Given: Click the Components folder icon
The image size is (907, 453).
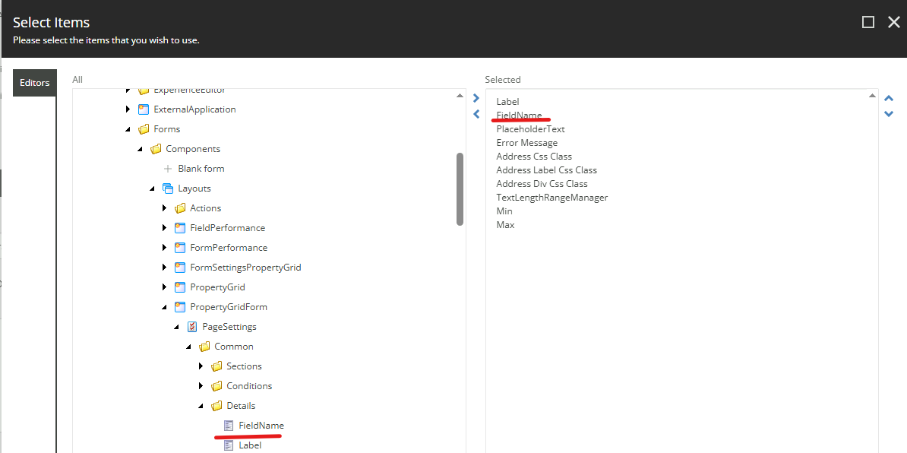Looking at the screenshot, I should click(x=156, y=149).
